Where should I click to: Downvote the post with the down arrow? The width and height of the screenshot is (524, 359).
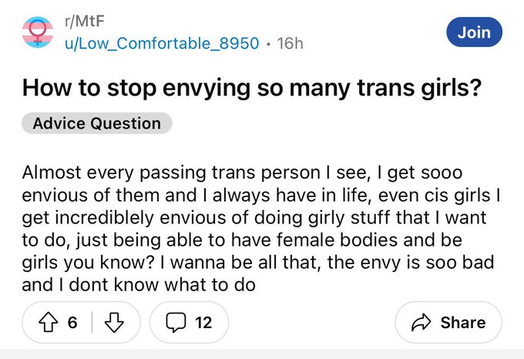(114, 322)
